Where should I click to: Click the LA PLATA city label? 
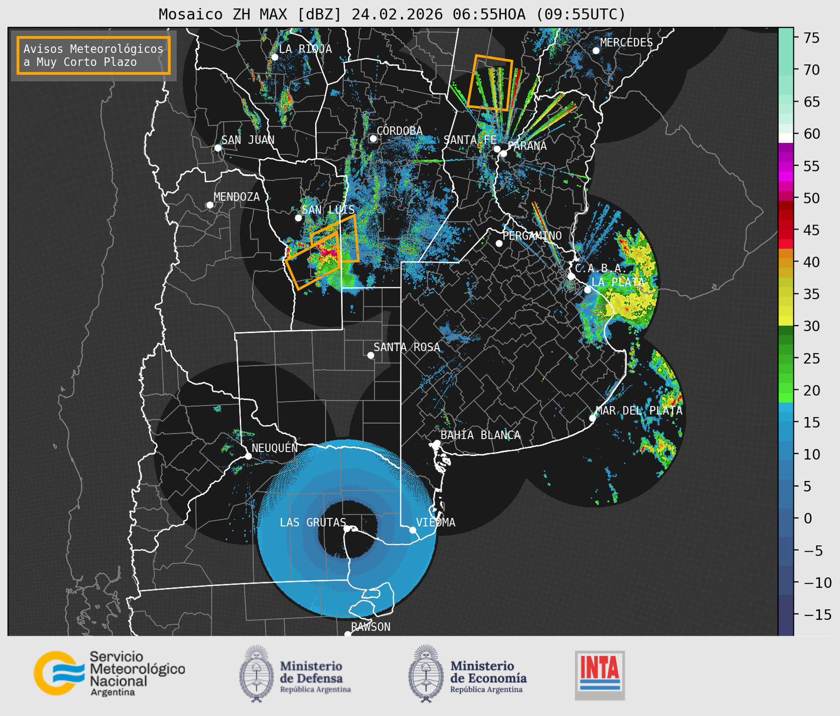point(618,282)
